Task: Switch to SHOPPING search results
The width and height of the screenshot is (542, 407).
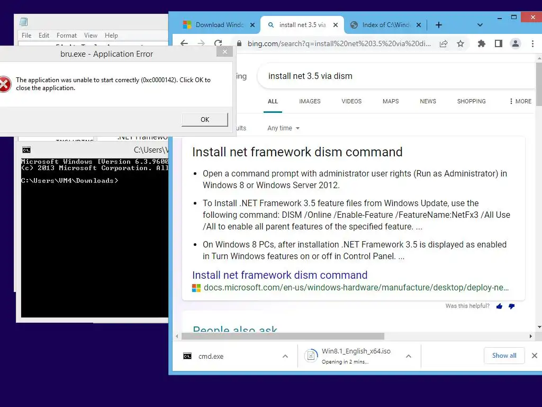Action: (471, 101)
